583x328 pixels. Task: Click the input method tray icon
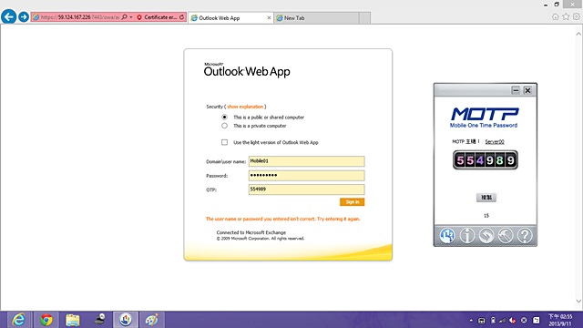537,320
